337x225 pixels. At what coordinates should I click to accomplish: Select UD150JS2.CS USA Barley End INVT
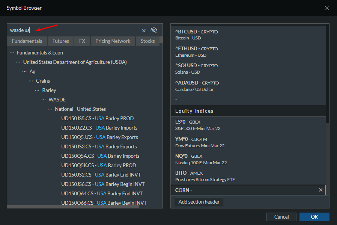coord(101,175)
